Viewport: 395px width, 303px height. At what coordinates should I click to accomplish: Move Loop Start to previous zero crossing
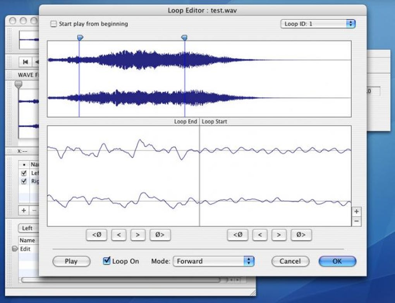237,235
